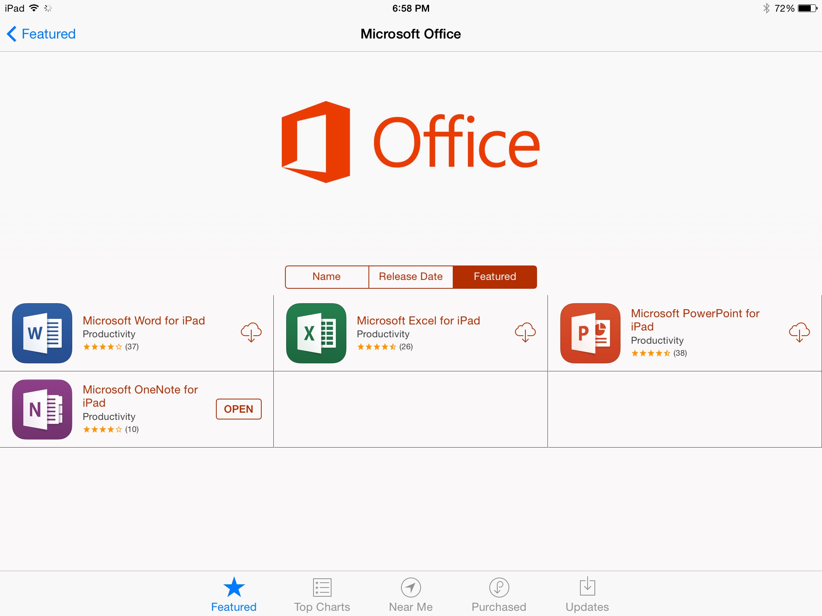Download Excel via cloud download icon

tap(525, 332)
